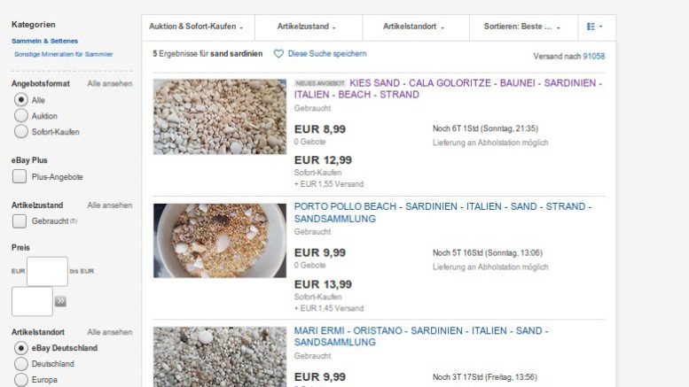Click the heart icon to save search
The width and height of the screenshot is (689, 387).
(x=278, y=54)
